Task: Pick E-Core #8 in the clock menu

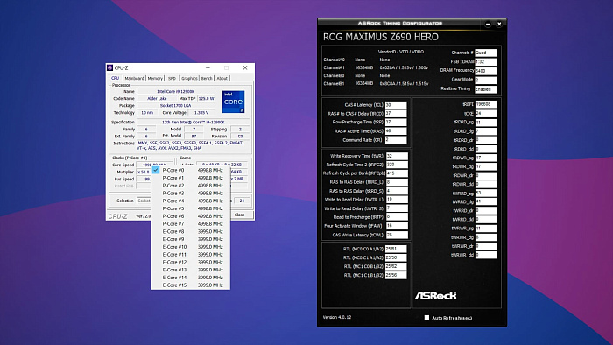Action: point(191,231)
